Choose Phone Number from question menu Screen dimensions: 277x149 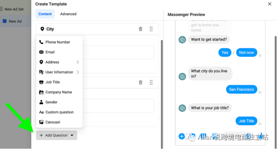pos(57,42)
